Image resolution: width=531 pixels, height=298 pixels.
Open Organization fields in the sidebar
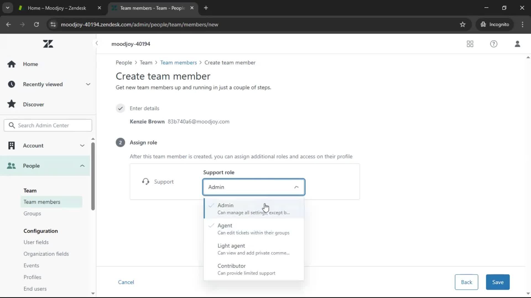[x=46, y=254]
